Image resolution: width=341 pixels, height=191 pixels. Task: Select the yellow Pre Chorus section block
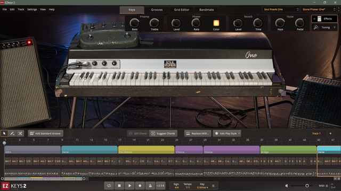(x=147, y=150)
